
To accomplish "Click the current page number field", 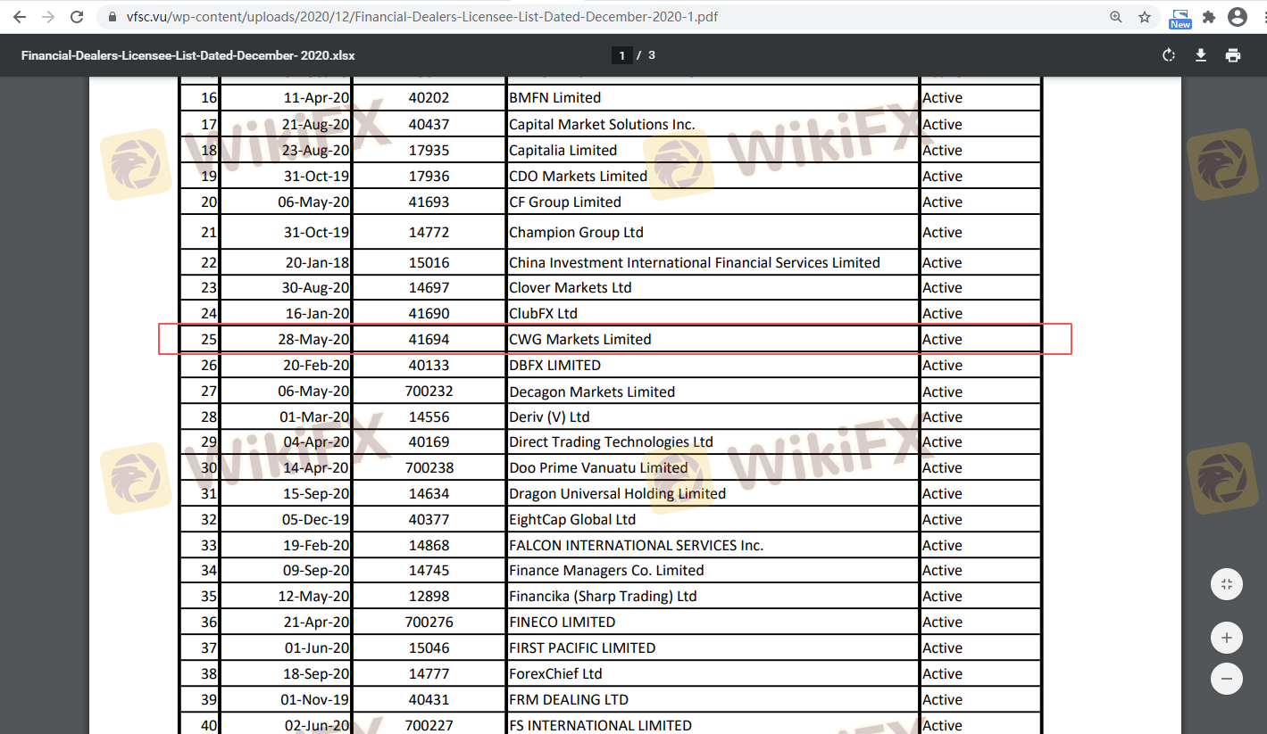I will 621,55.
